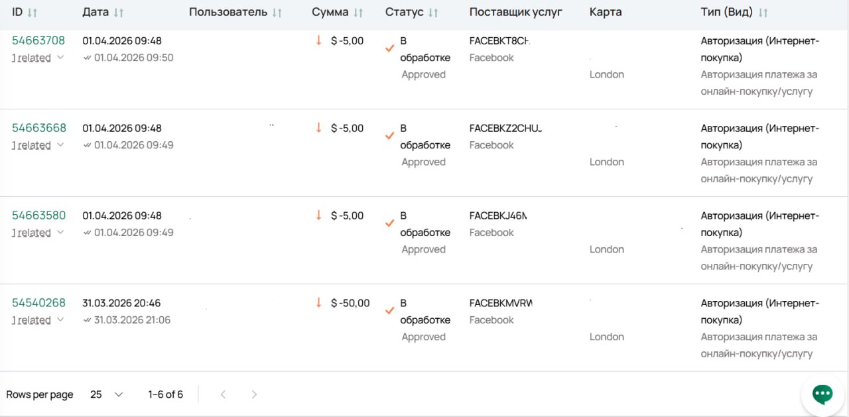
Task: Expand related items for transaction 54663708
Action: click(x=60, y=58)
